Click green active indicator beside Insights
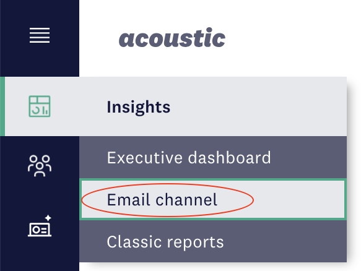361x271 pixels. tap(2, 106)
